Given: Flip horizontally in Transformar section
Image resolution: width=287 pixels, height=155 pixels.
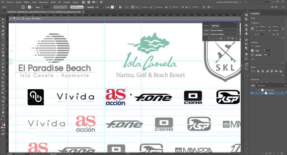Looking at the screenshot, I should pos(274,34).
